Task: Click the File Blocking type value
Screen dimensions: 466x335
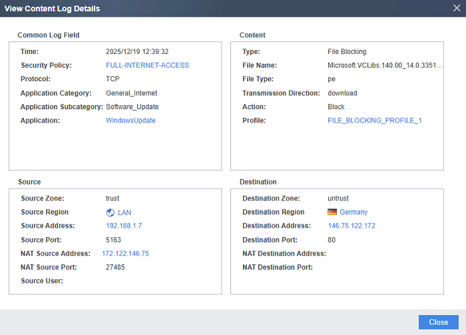Action: (347, 51)
